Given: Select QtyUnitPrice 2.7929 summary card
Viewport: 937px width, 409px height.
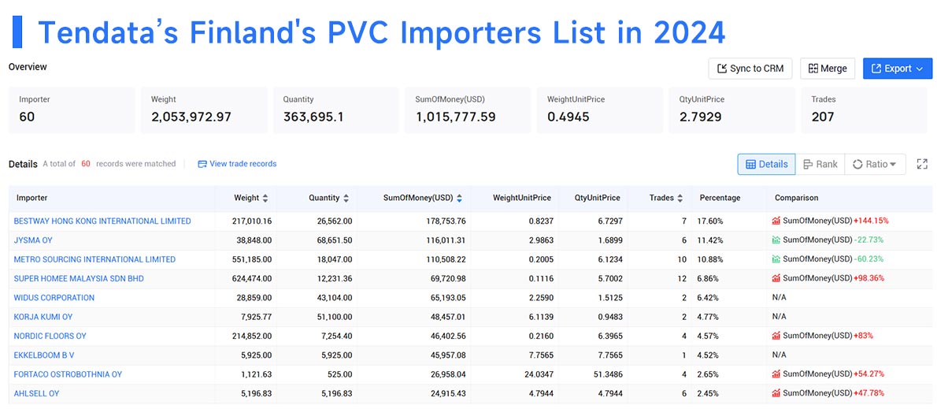Looking at the screenshot, I should [732, 110].
